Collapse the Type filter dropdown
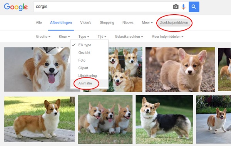Screen dimensions: 231x146 pyautogui.click(x=84, y=37)
